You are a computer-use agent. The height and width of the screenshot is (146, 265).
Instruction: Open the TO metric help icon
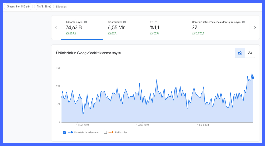coord(156,22)
